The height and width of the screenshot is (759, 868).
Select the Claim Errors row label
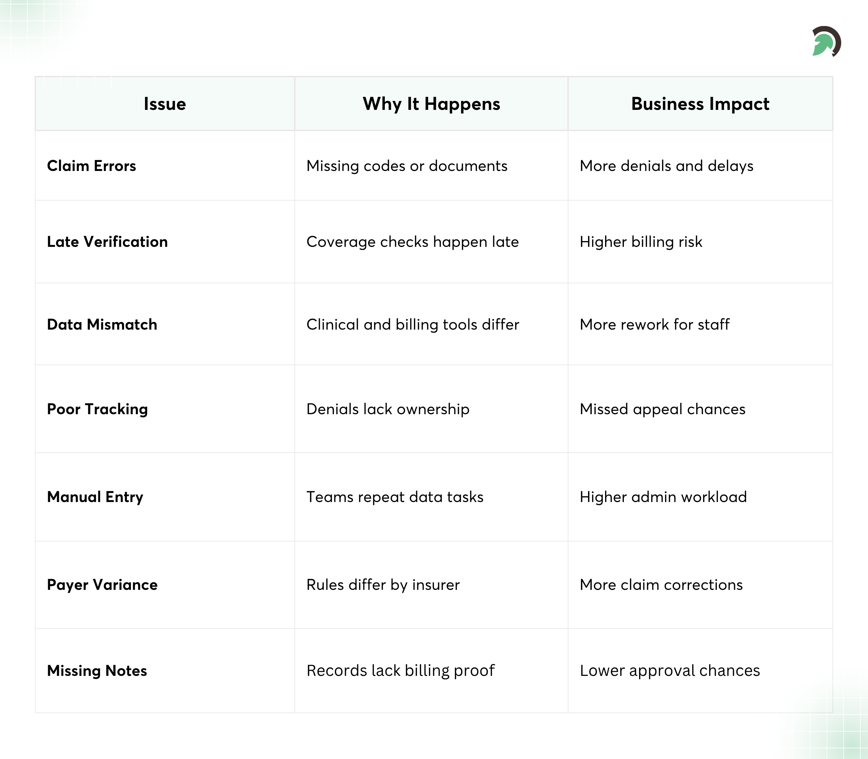coord(92,166)
